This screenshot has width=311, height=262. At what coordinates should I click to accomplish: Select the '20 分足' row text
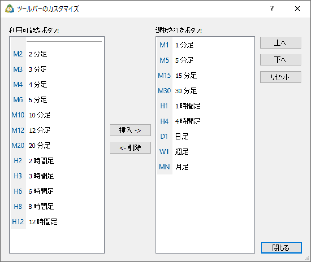(40, 146)
